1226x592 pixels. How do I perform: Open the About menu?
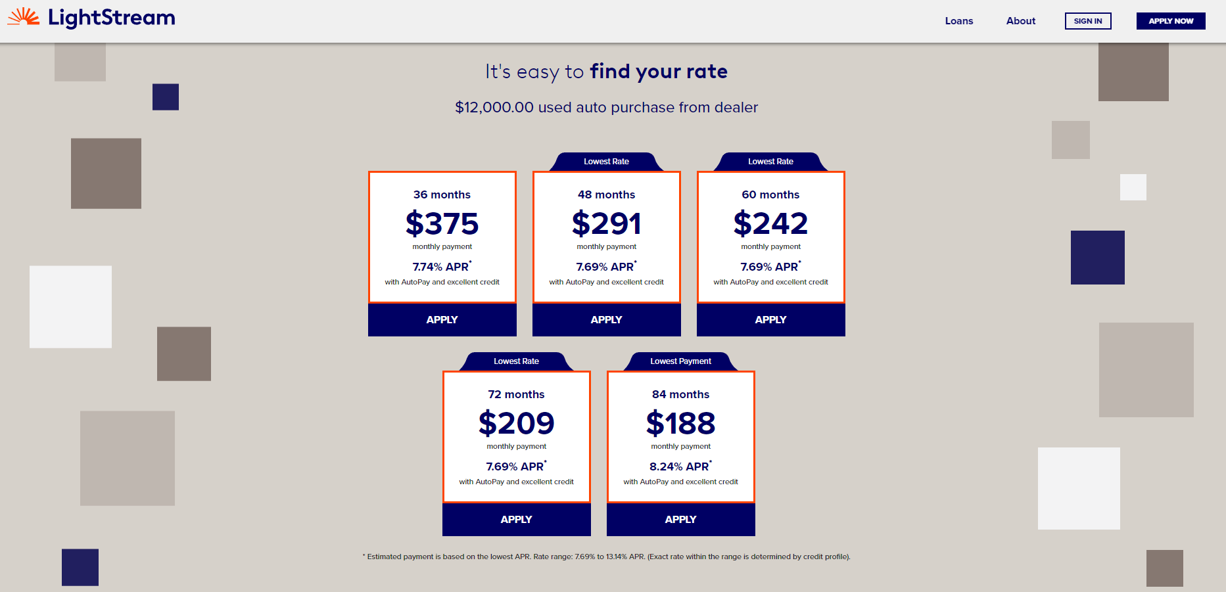(x=1020, y=21)
